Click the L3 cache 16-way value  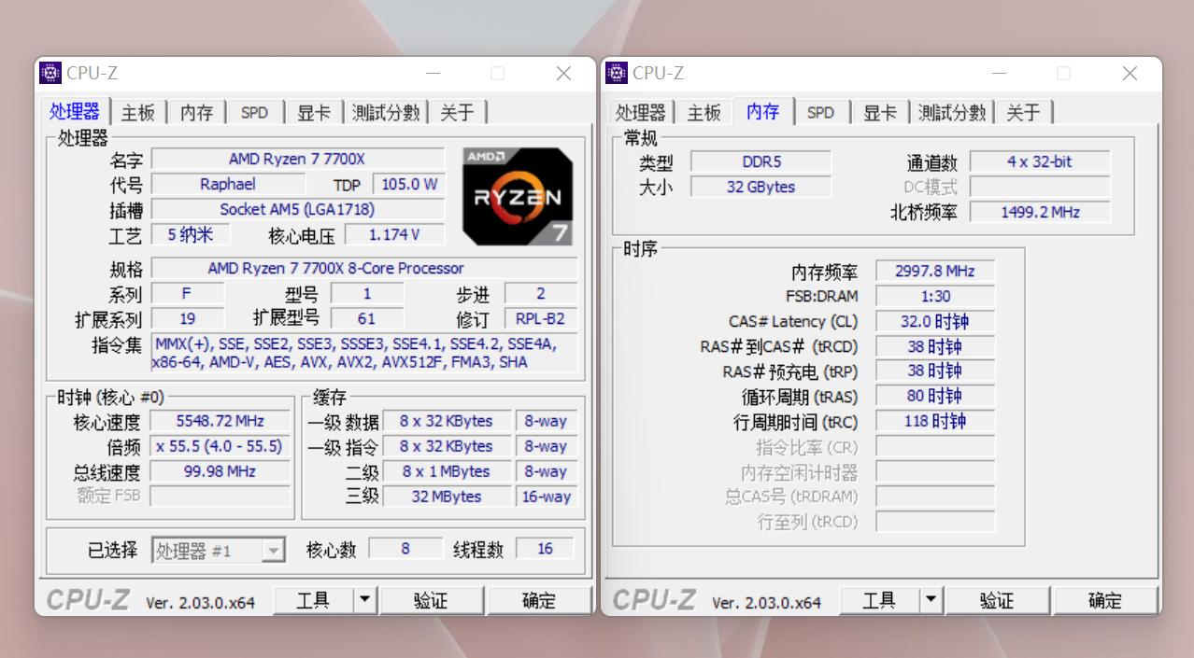(x=547, y=497)
